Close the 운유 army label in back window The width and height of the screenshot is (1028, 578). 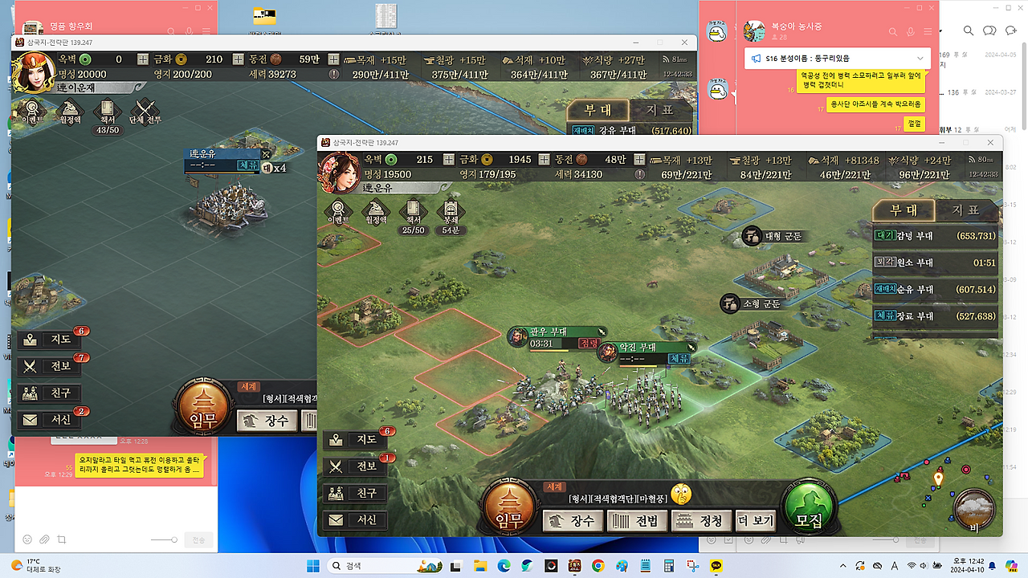click(266, 154)
